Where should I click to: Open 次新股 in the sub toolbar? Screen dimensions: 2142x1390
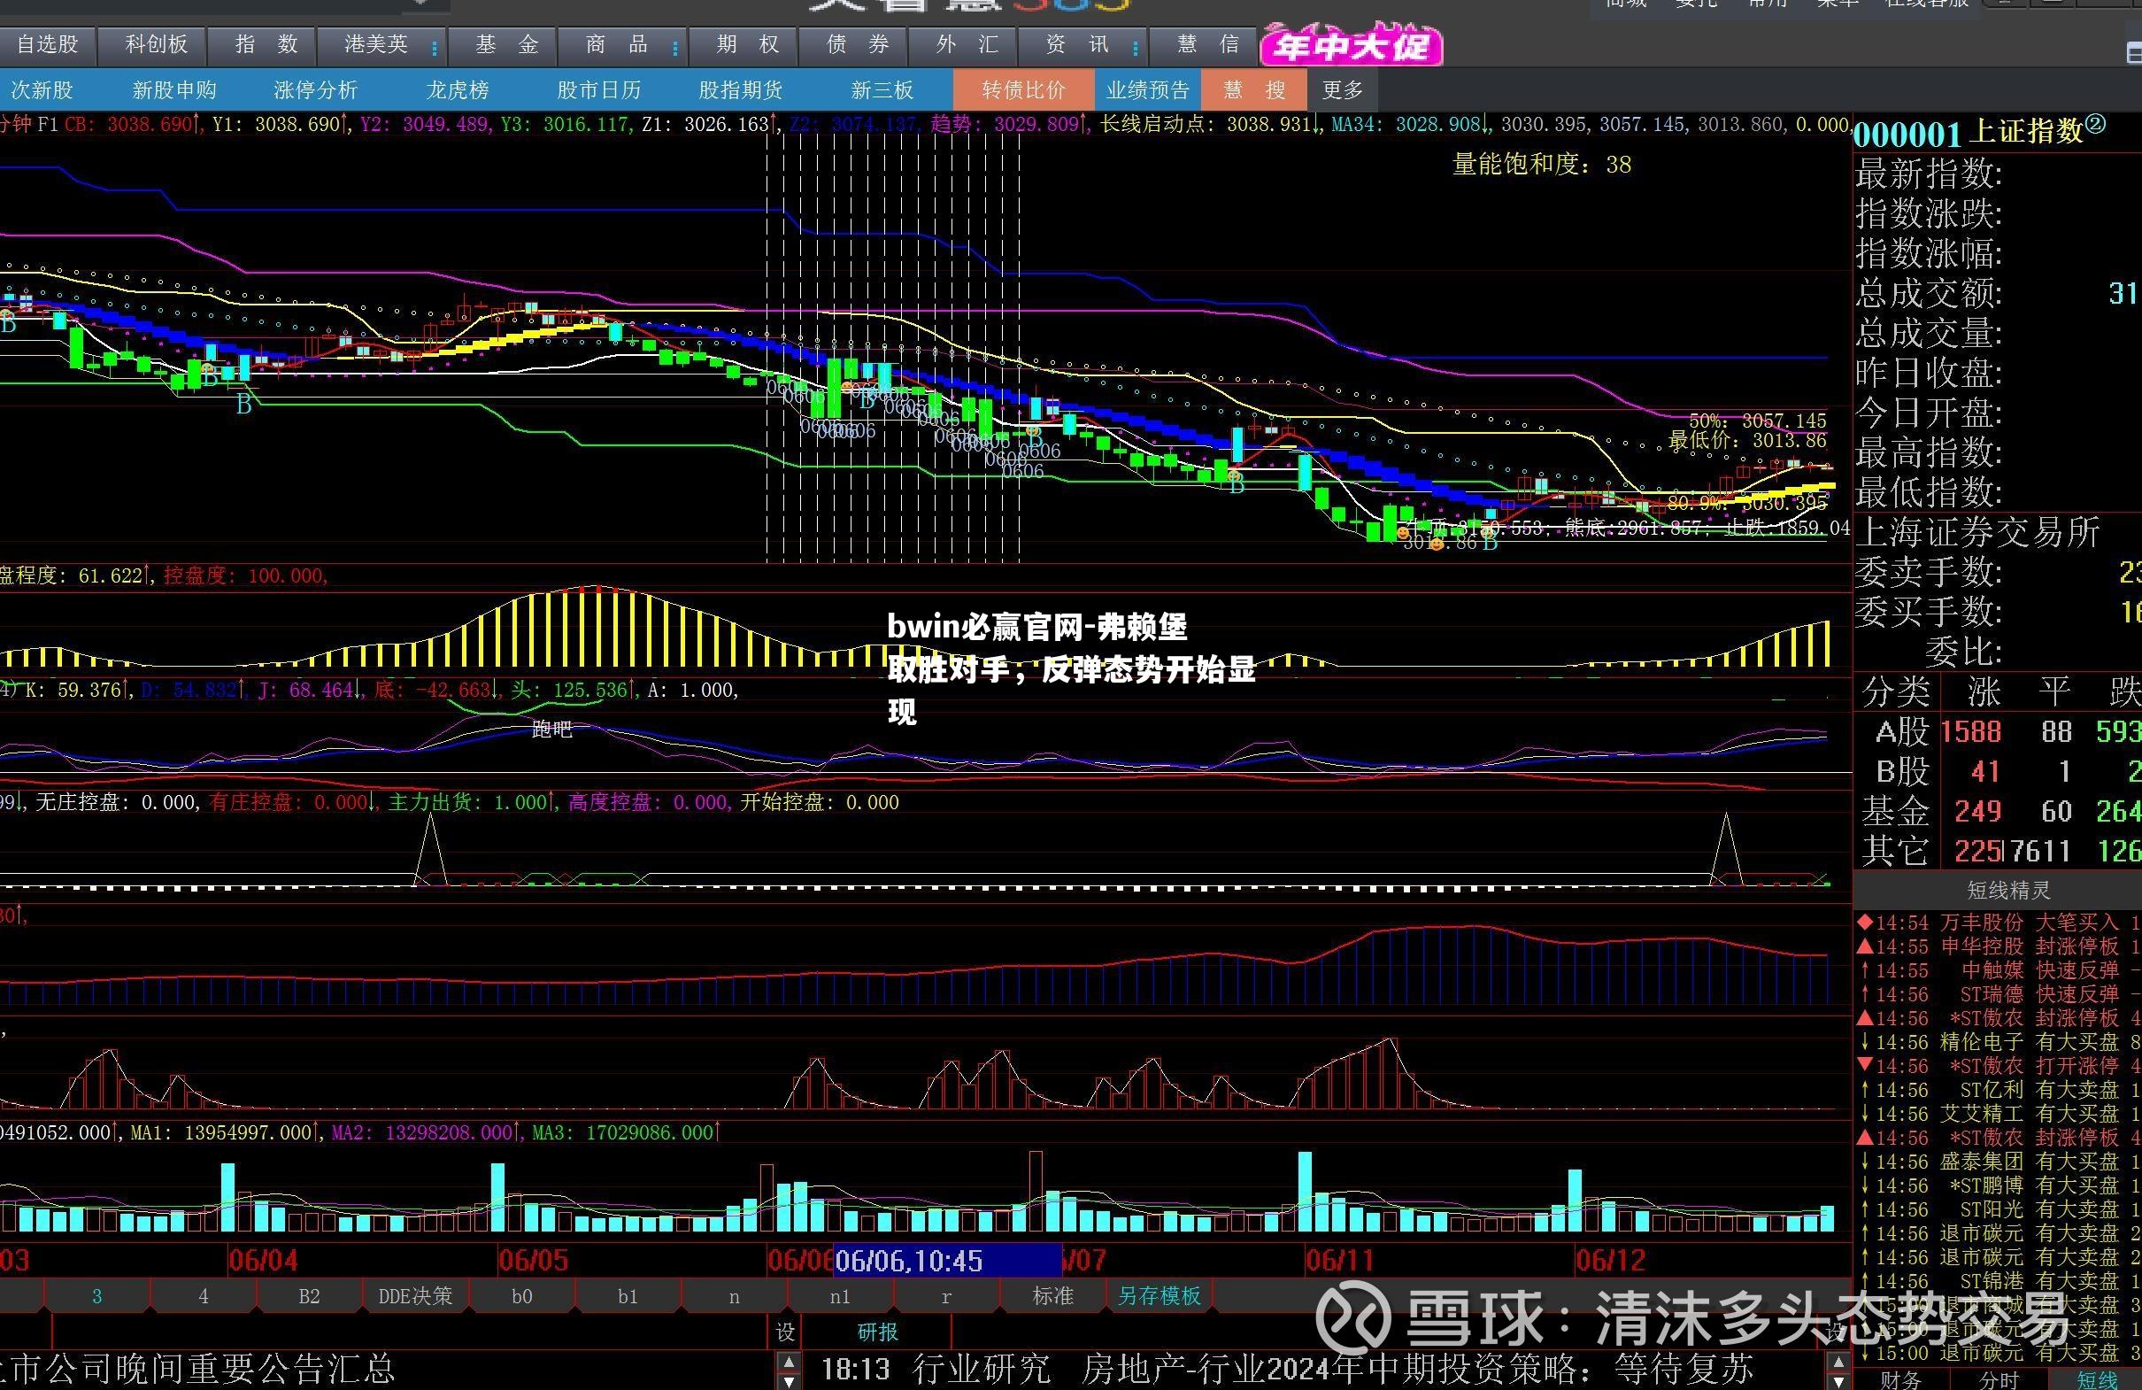(42, 90)
